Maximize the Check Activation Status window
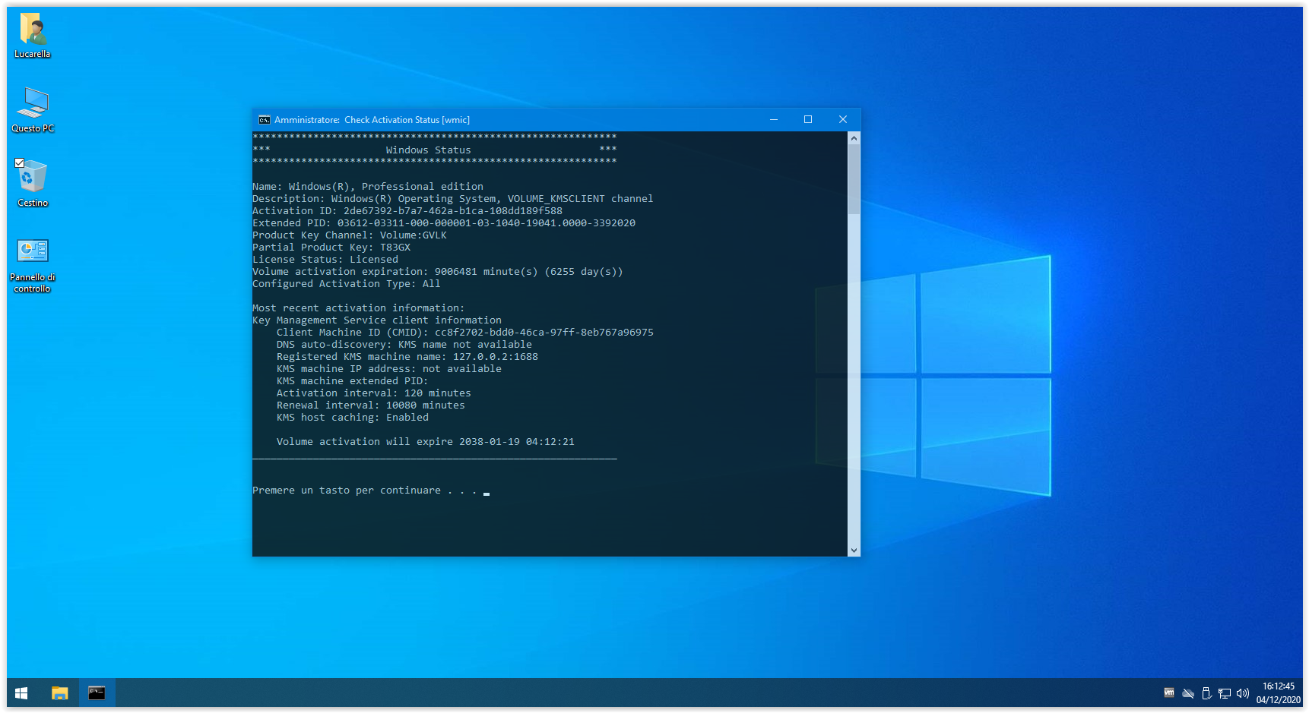This screenshot has height=713, width=1309. pos(808,119)
